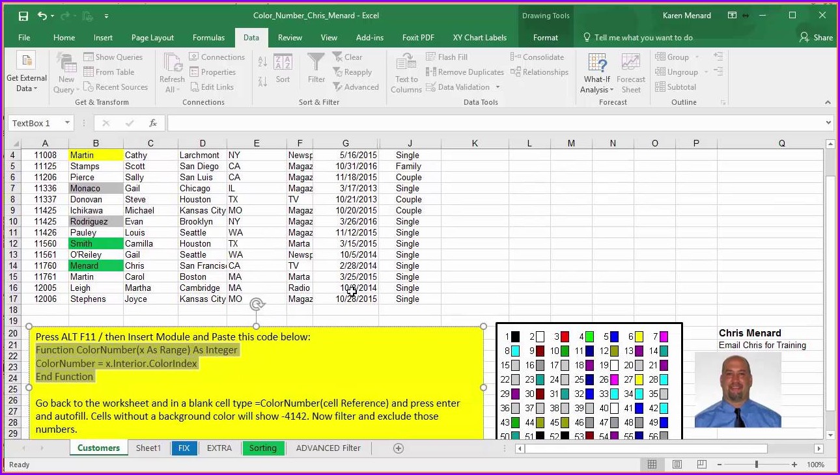Click Edit Links in Connections

[x=212, y=87]
